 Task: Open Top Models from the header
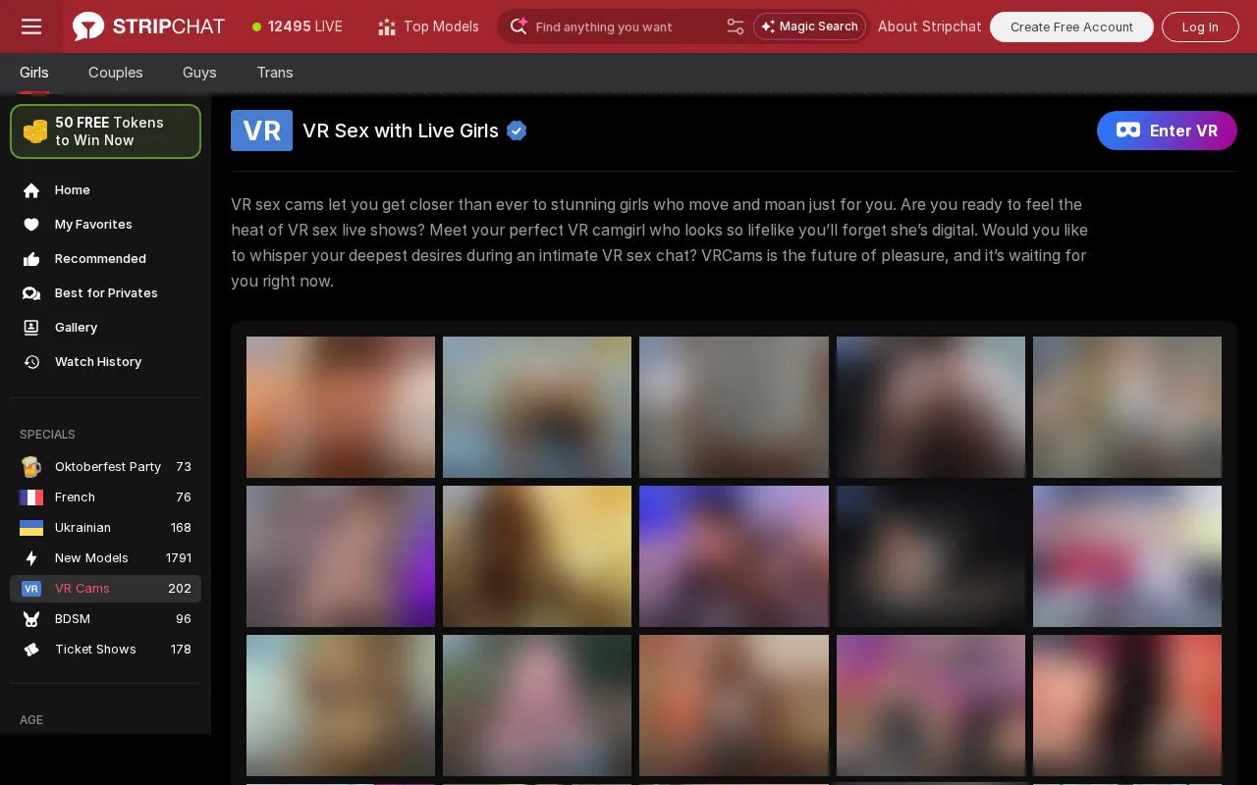tap(428, 26)
